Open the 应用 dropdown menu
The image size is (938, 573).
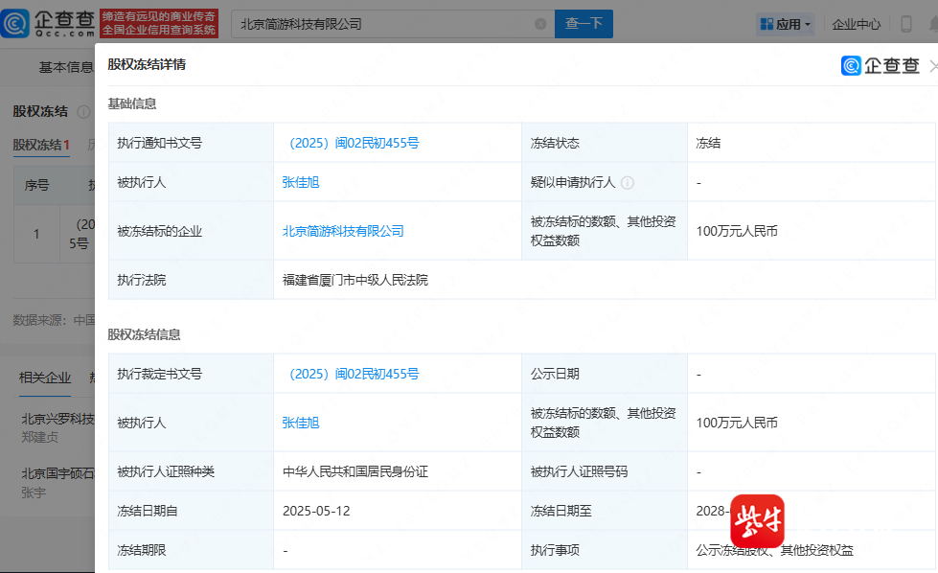pos(785,24)
